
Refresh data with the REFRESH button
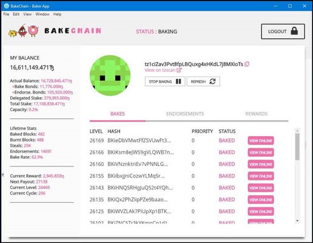point(203,81)
